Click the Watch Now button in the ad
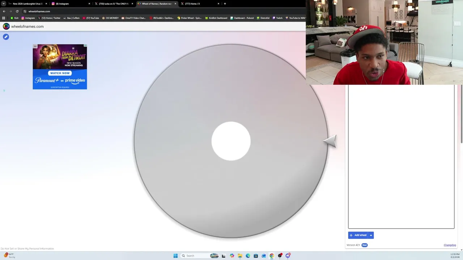 click(60, 73)
